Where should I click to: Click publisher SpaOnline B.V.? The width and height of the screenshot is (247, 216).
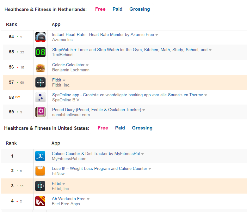point(66,100)
